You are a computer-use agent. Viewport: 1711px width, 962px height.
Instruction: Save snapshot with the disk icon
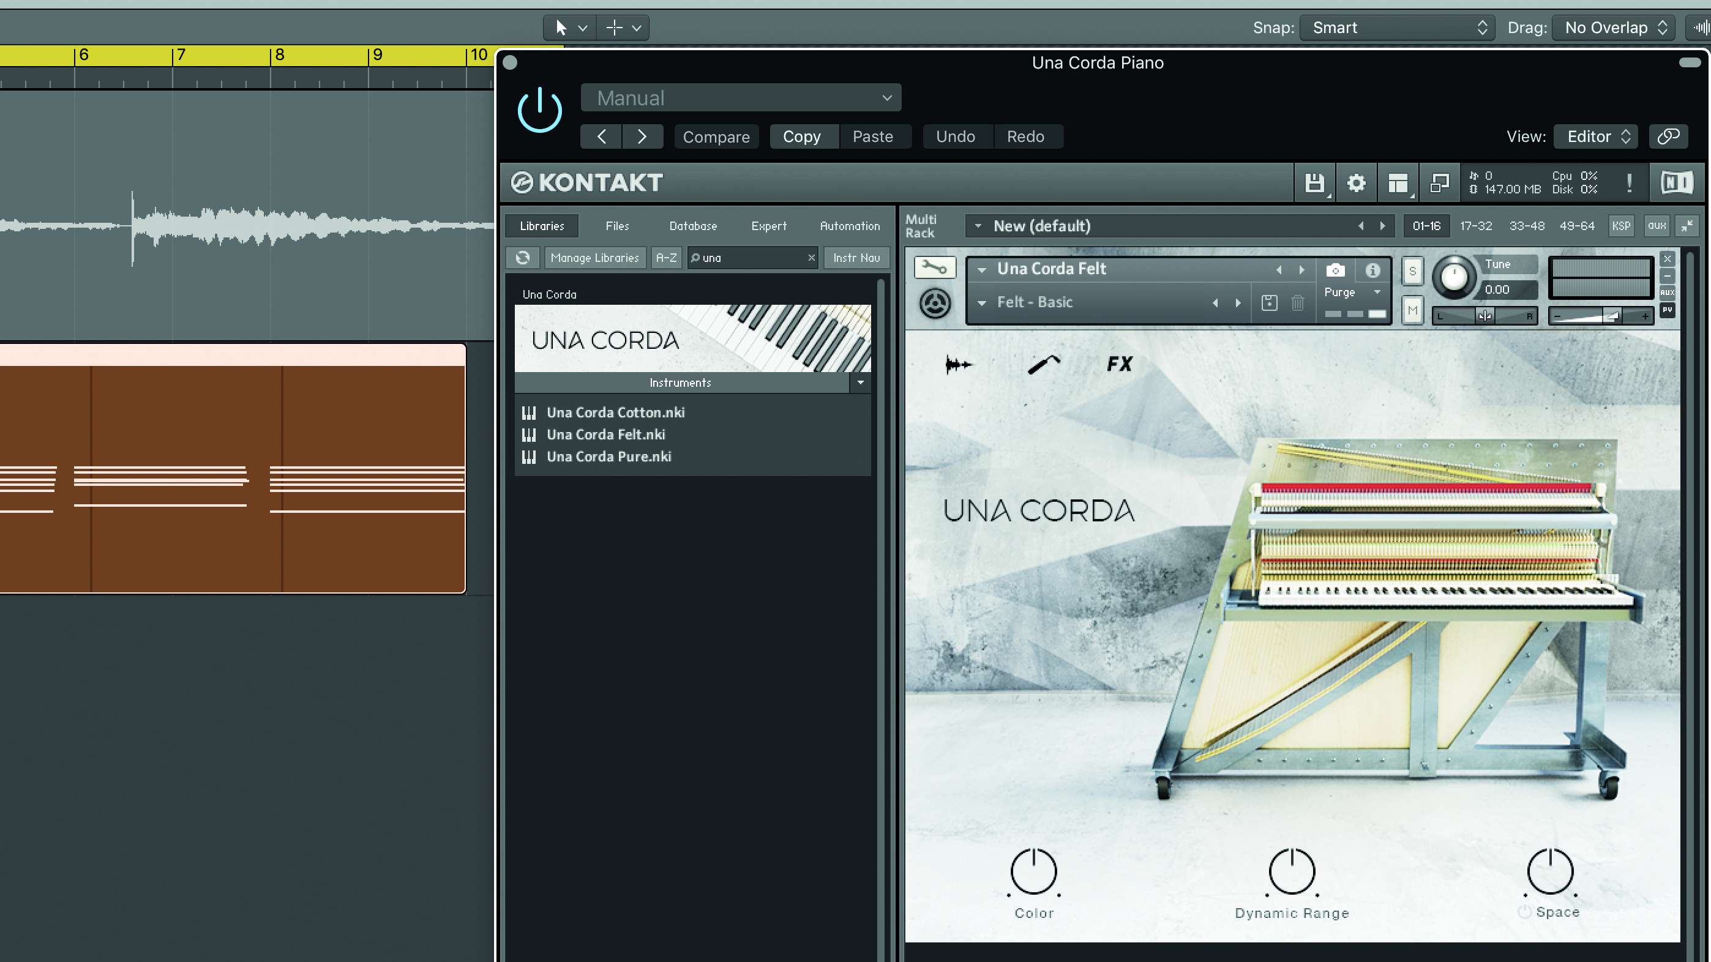tap(1268, 303)
